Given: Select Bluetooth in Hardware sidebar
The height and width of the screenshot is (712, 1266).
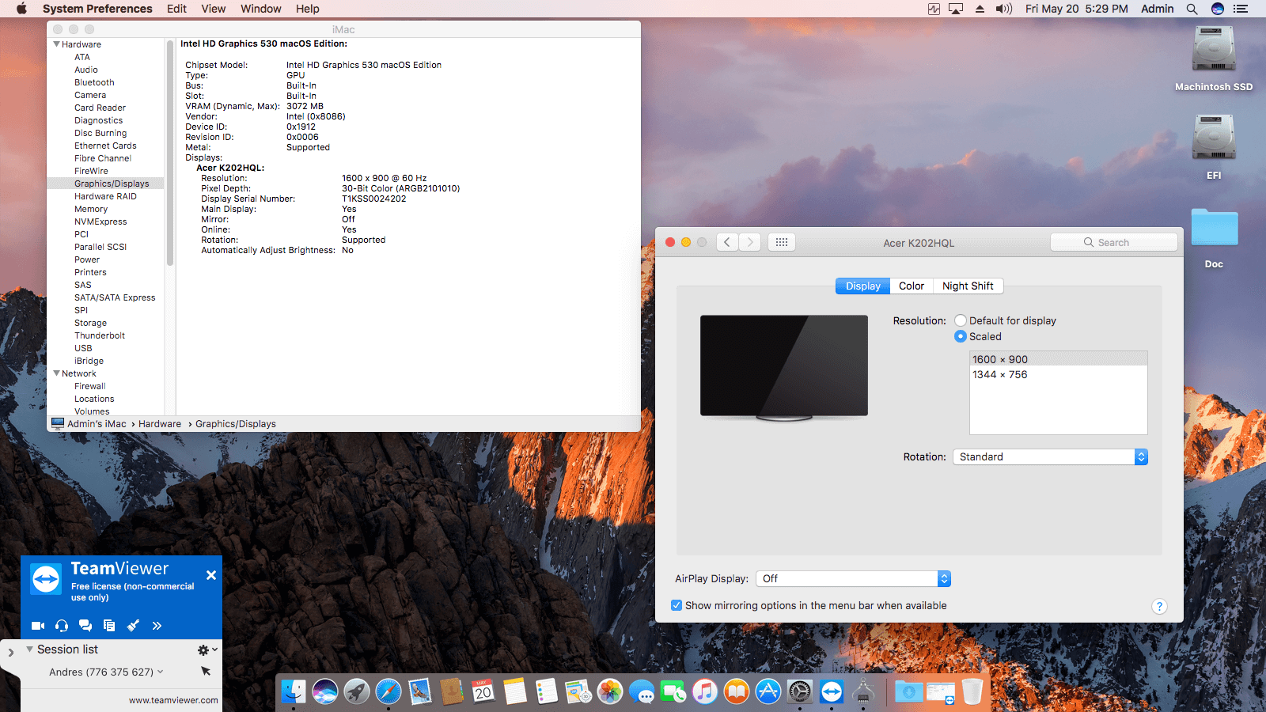Looking at the screenshot, I should (x=94, y=82).
